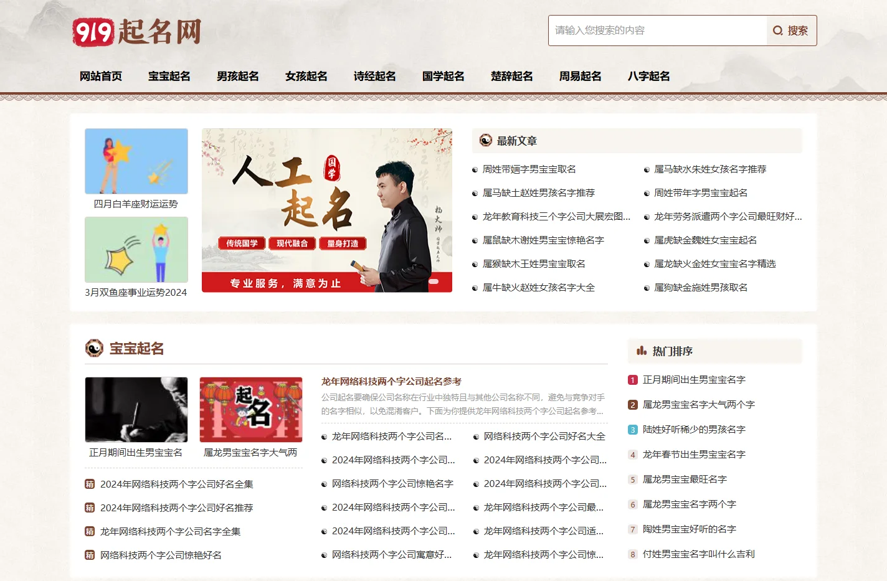The height and width of the screenshot is (581, 887).
Task: Open link 龙年网络科技两个字公司适...
Action: 544,531
